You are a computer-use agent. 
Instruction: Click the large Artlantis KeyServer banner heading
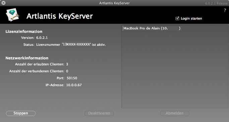(x=60, y=16)
